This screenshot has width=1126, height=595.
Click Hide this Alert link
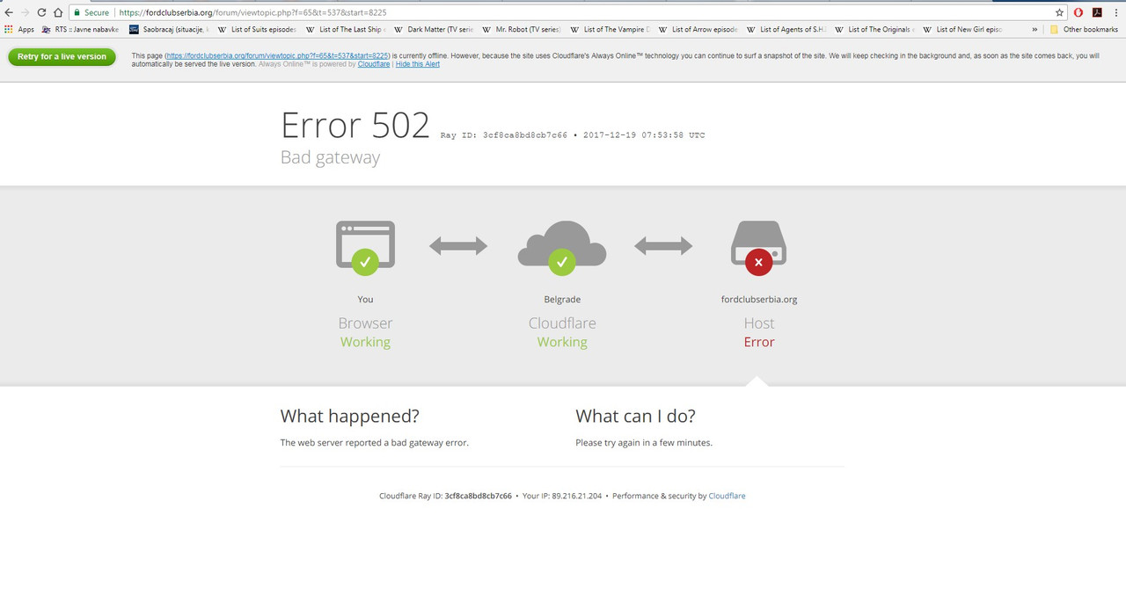pyautogui.click(x=418, y=64)
